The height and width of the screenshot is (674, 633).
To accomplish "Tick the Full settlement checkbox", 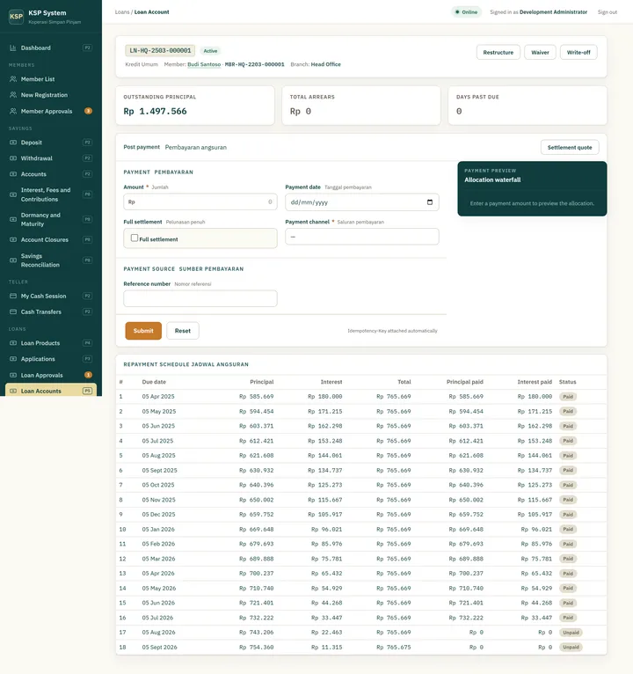I will click(x=135, y=238).
